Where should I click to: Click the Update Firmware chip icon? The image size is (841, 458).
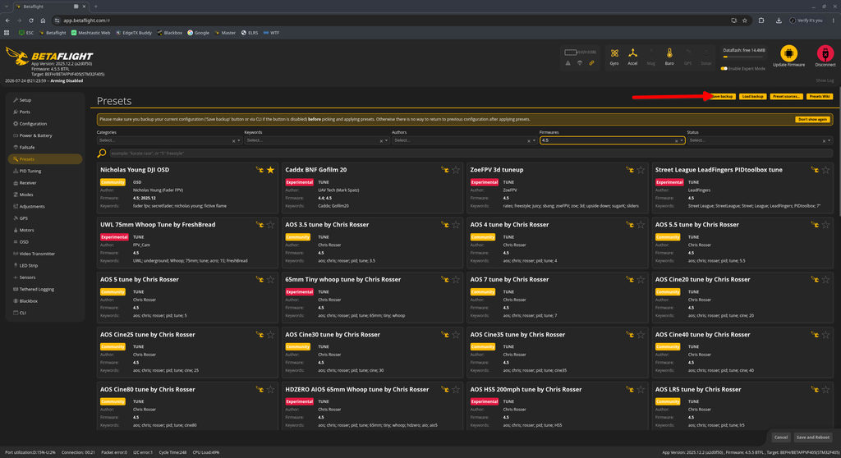pos(788,53)
